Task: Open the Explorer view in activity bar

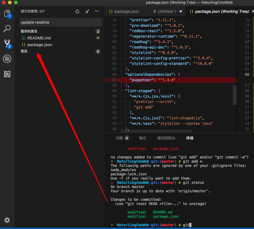Action: click(7, 14)
